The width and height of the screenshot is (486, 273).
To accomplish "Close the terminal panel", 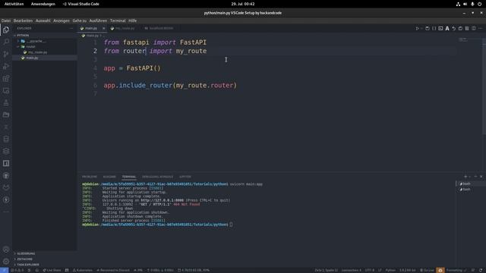I will pos(481,177).
